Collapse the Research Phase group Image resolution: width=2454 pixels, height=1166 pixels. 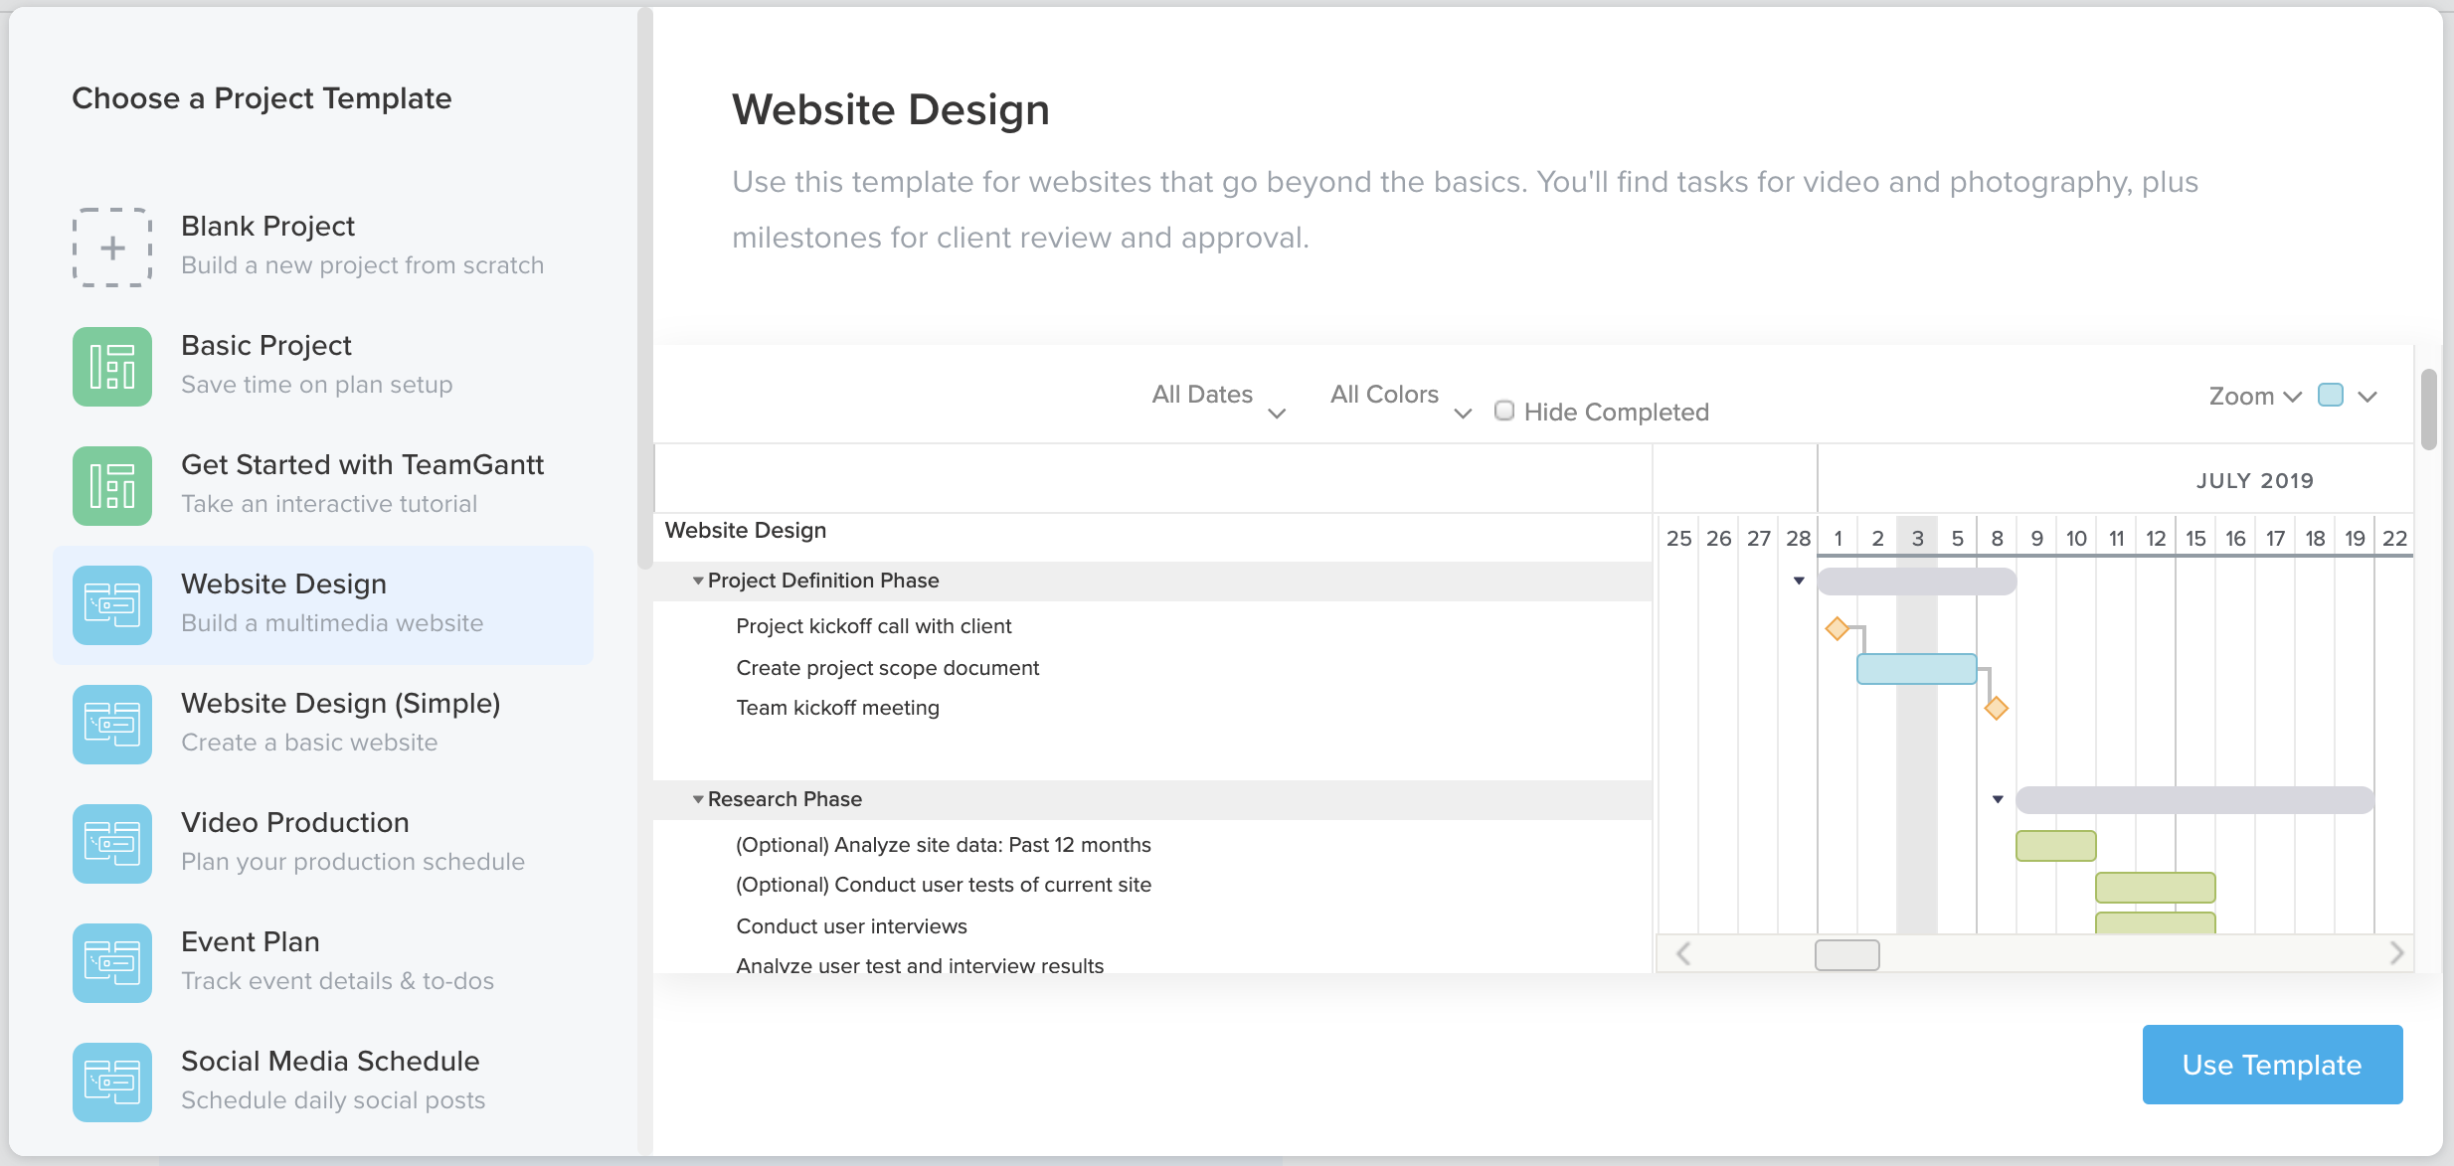(x=698, y=799)
